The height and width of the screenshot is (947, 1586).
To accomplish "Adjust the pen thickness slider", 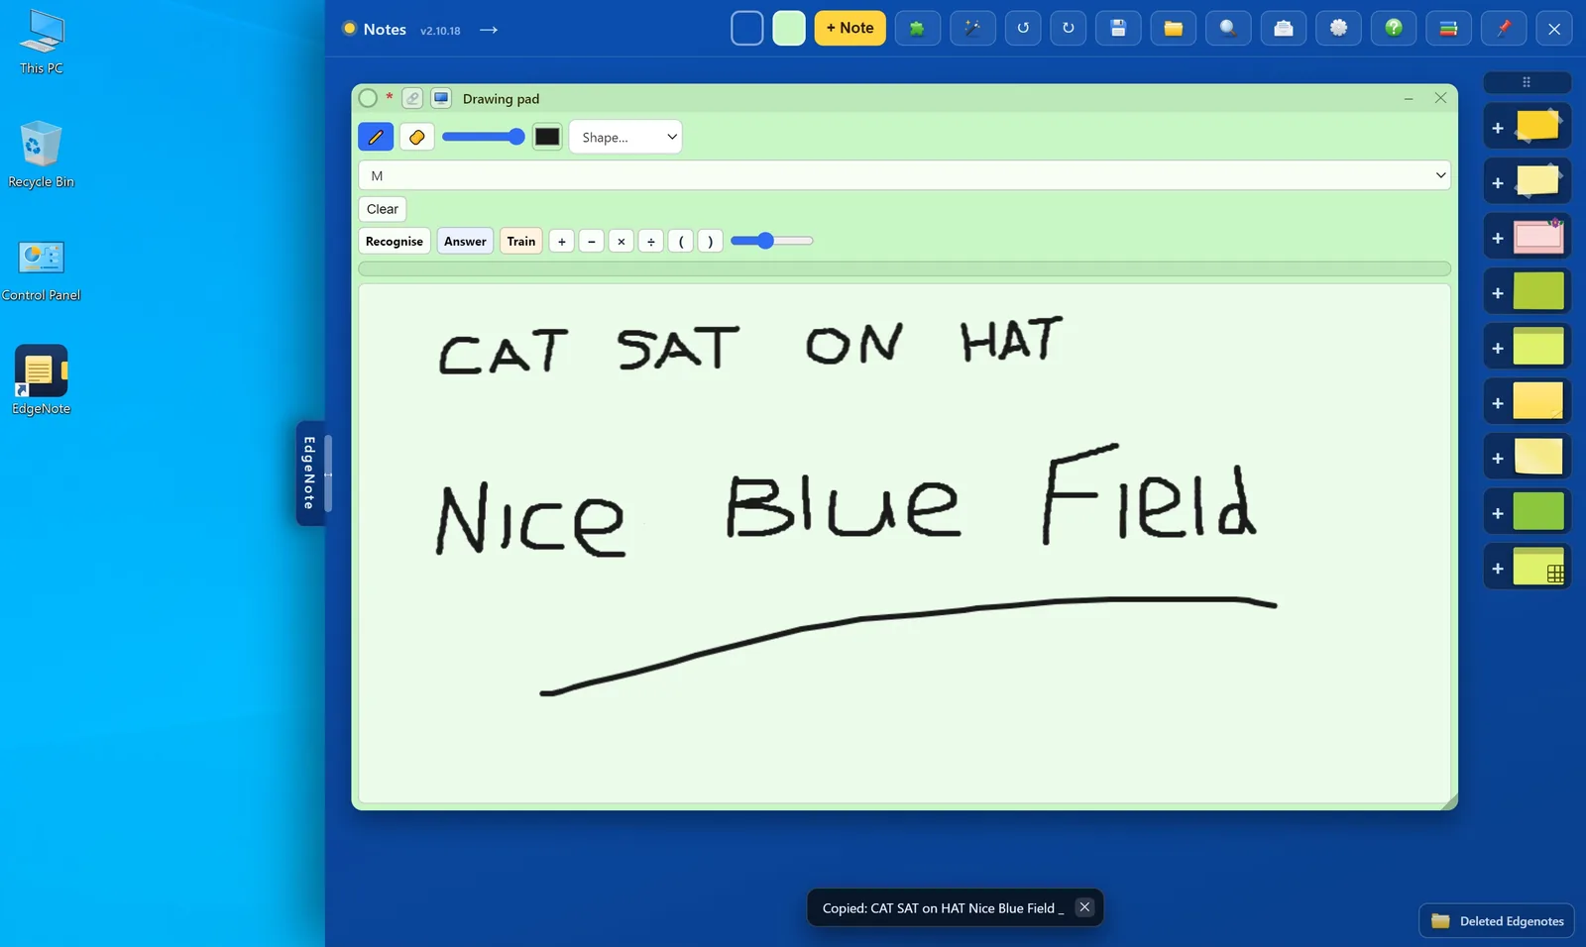I will coord(483,137).
